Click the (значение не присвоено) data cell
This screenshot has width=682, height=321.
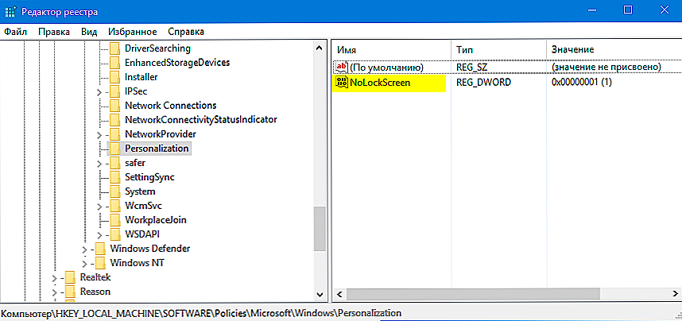(x=606, y=67)
